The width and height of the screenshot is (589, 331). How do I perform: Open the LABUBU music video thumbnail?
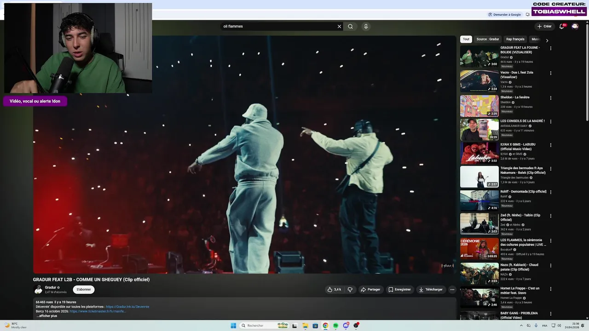[479, 153]
